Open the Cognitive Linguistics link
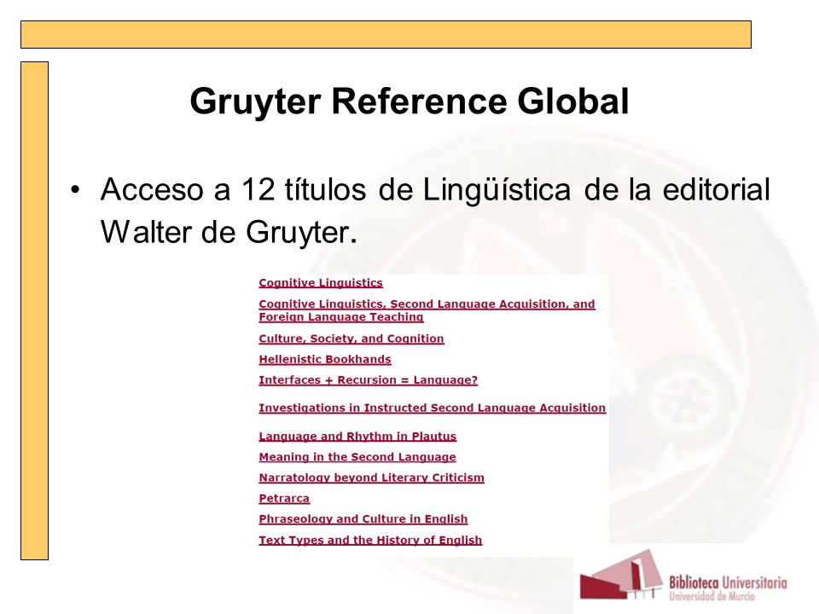The image size is (819, 614). point(321,283)
